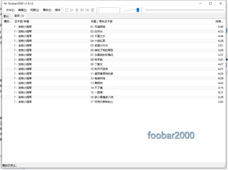Click the playback seek bar
The height and width of the screenshot is (170, 228).
tap(184, 10)
